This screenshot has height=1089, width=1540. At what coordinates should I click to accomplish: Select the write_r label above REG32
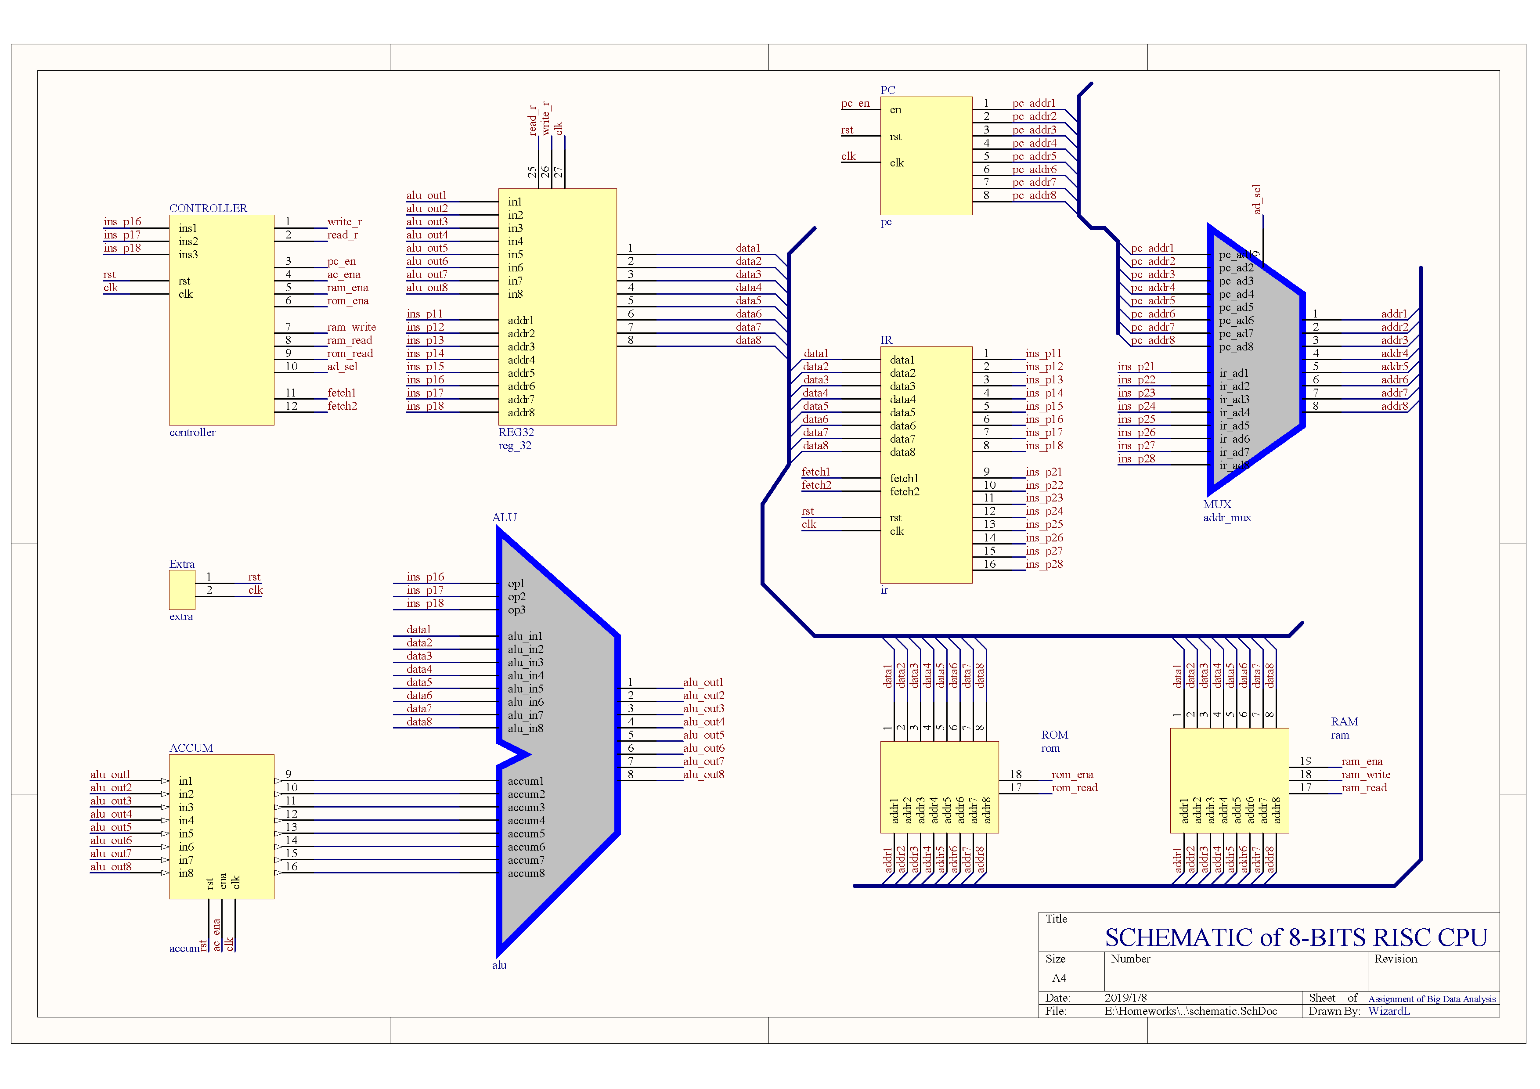[546, 119]
